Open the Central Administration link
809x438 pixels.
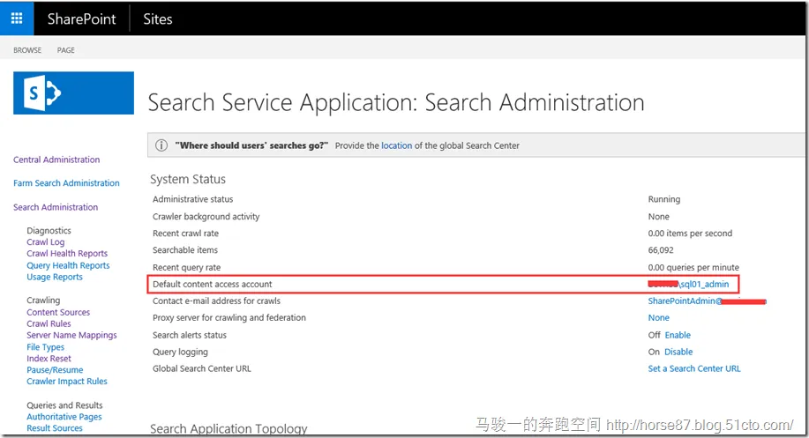[x=56, y=160]
